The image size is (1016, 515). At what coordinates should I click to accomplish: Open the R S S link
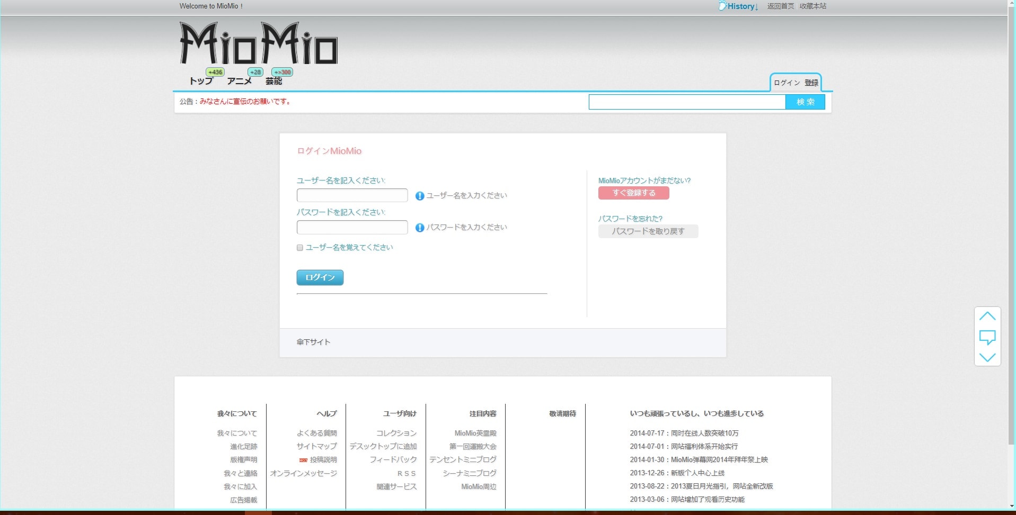tap(407, 474)
